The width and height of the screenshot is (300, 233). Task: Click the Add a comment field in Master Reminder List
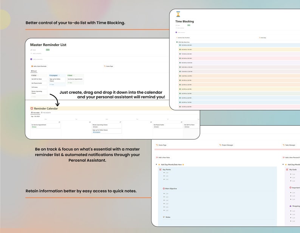(x=38, y=59)
